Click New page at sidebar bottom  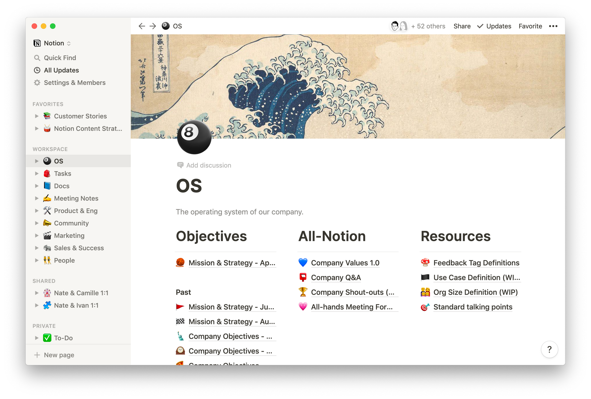point(59,355)
